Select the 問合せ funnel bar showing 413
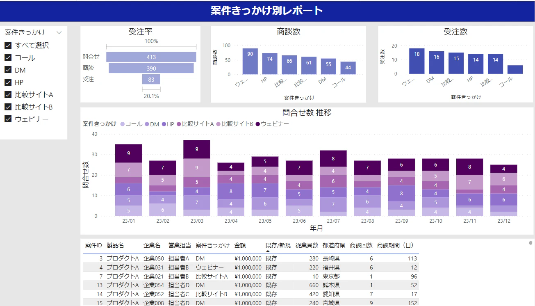 click(151, 57)
